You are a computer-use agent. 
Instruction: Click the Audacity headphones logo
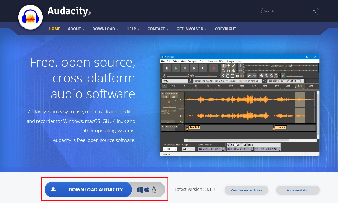(30, 17)
